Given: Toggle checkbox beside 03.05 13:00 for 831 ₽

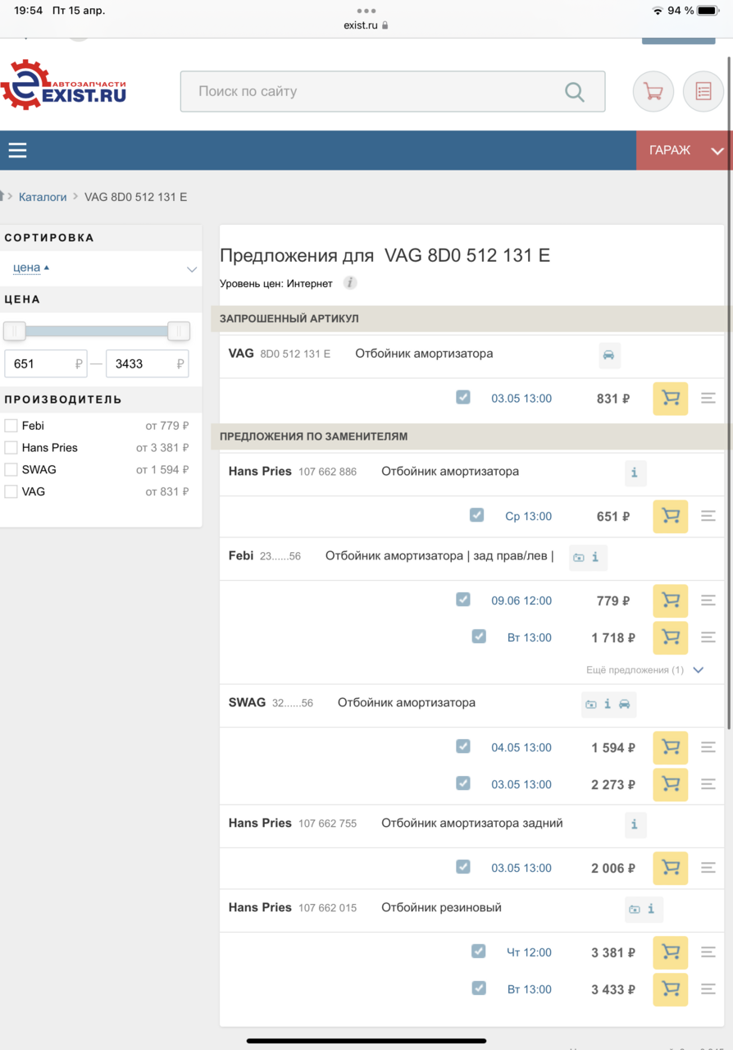Looking at the screenshot, I should pyautogui.click(x=463, y=397).
